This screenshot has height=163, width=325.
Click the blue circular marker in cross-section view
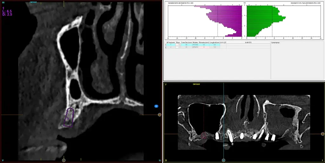click(156, 106)
